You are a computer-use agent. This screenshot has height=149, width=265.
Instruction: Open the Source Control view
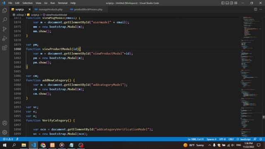coord(5,29)
